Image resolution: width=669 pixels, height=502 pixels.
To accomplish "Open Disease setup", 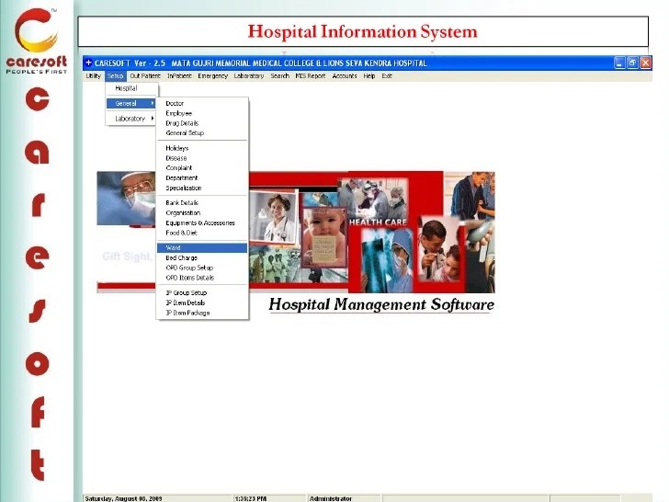I will (x=202, y=158).
